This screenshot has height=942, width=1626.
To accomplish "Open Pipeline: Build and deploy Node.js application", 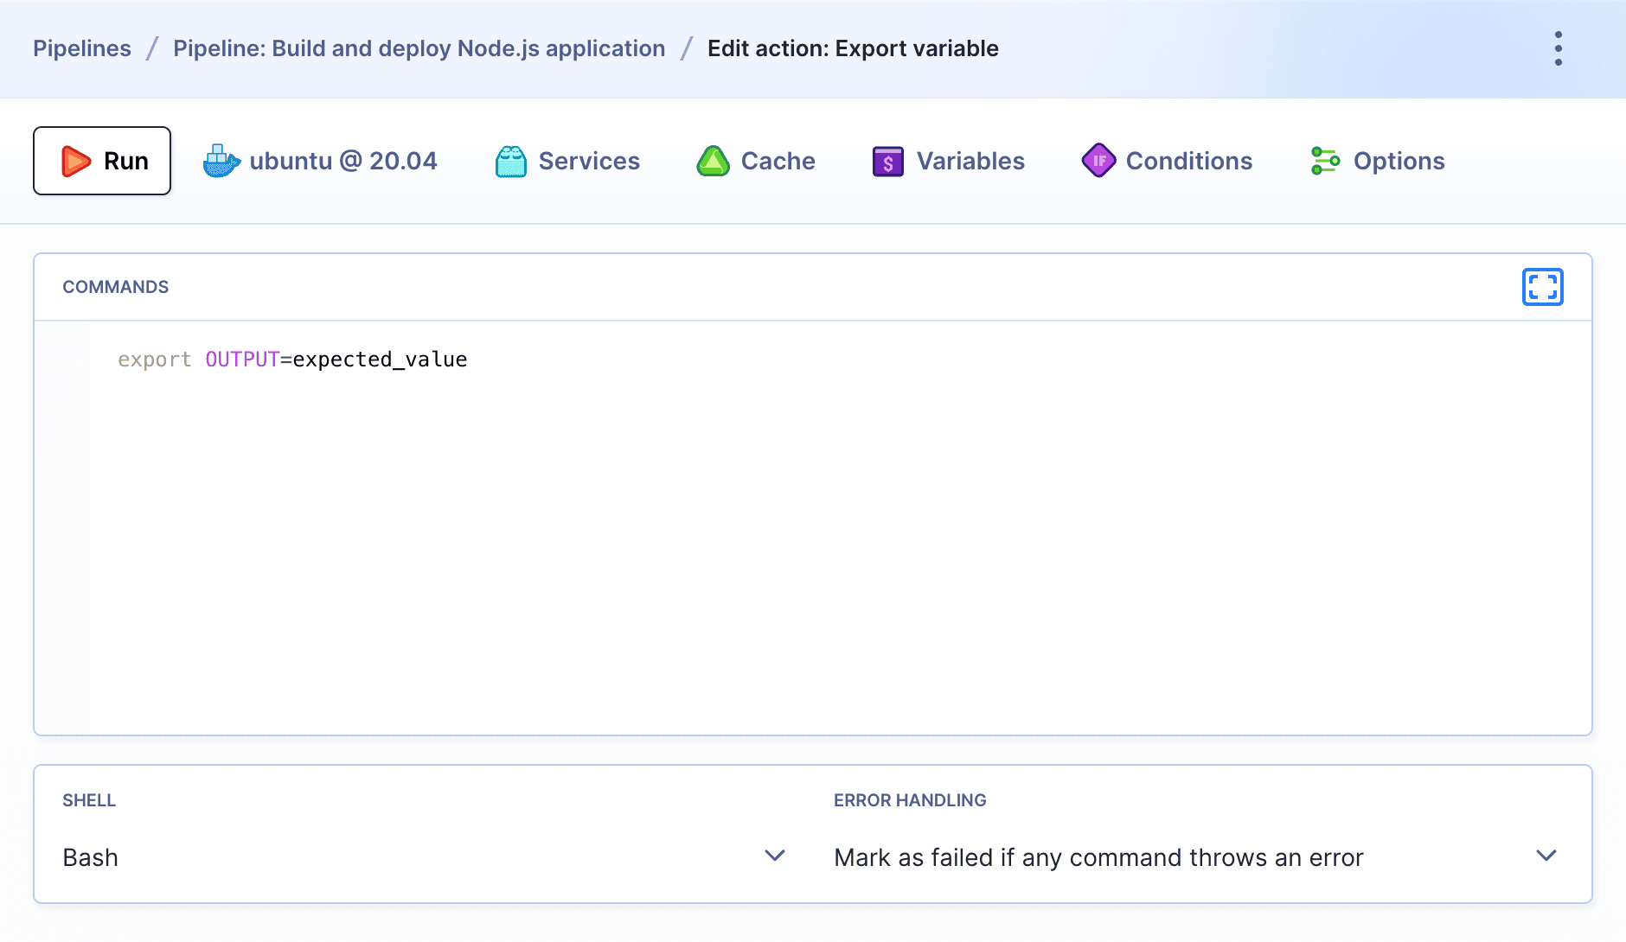I will 419,48.
